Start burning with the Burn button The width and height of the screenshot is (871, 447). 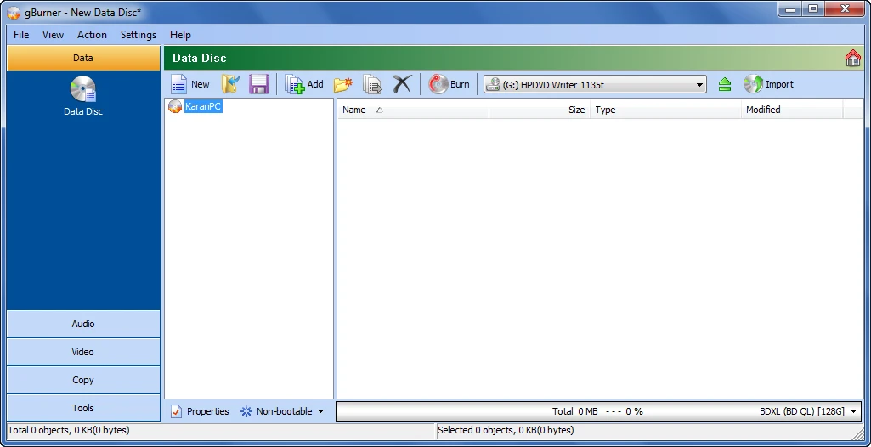pyautogui.click(x=449, y=84)
